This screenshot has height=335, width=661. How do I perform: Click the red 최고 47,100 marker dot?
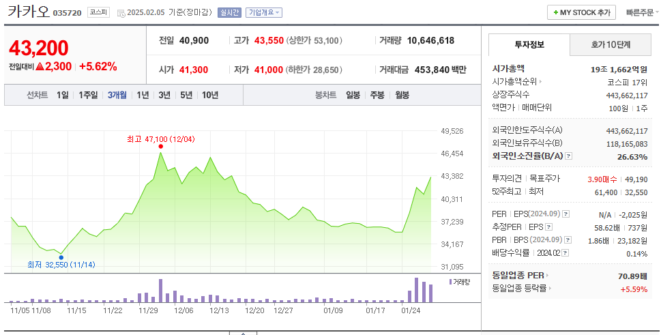(x=160, y=146)
